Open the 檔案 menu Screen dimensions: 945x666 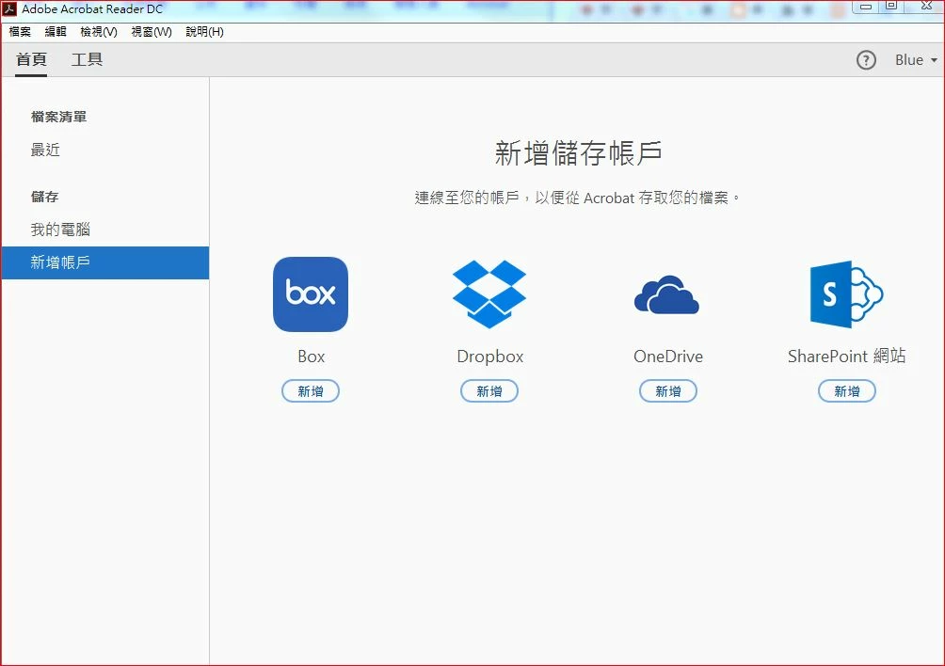coord(20,32)
